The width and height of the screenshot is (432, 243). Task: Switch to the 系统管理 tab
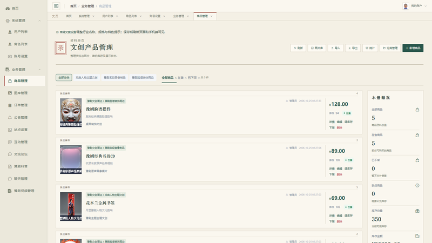click(84, 16)
